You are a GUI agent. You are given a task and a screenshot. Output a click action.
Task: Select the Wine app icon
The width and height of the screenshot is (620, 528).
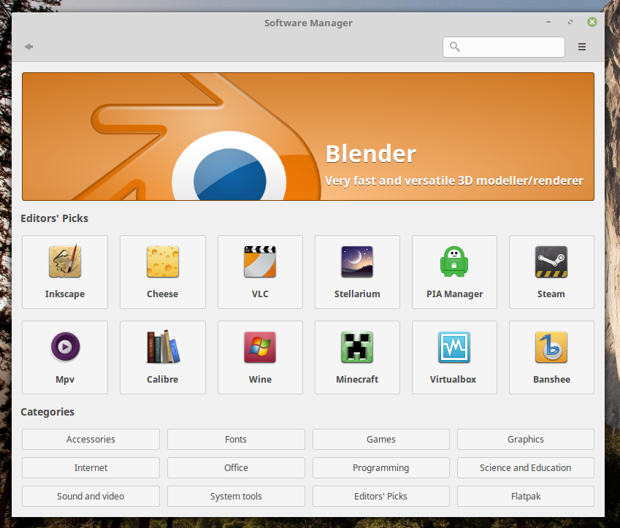[260, 347]
